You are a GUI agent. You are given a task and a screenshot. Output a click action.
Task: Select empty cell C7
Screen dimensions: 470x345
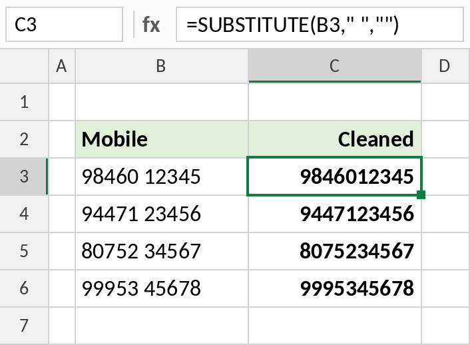pyautogui.click(x=335, y=326)
